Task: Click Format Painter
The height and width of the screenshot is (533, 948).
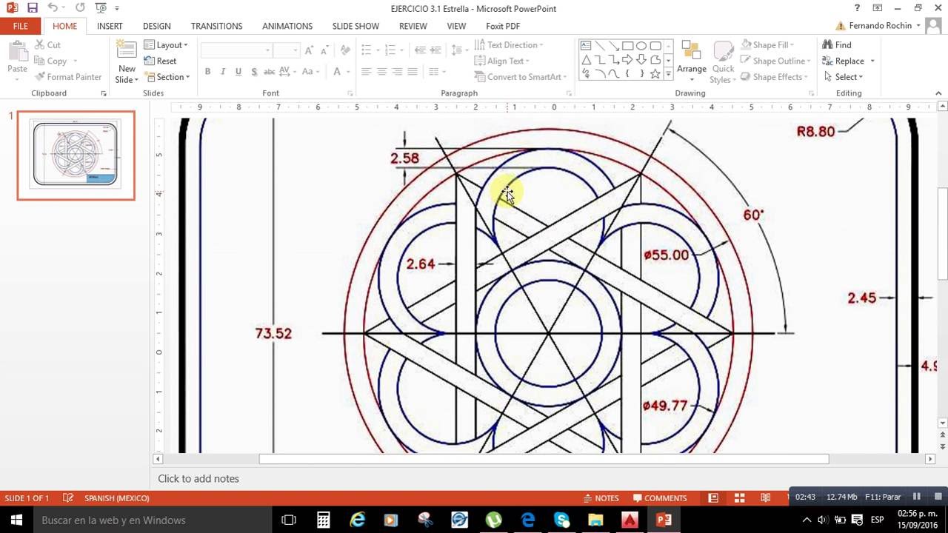Action: [67, 77]
